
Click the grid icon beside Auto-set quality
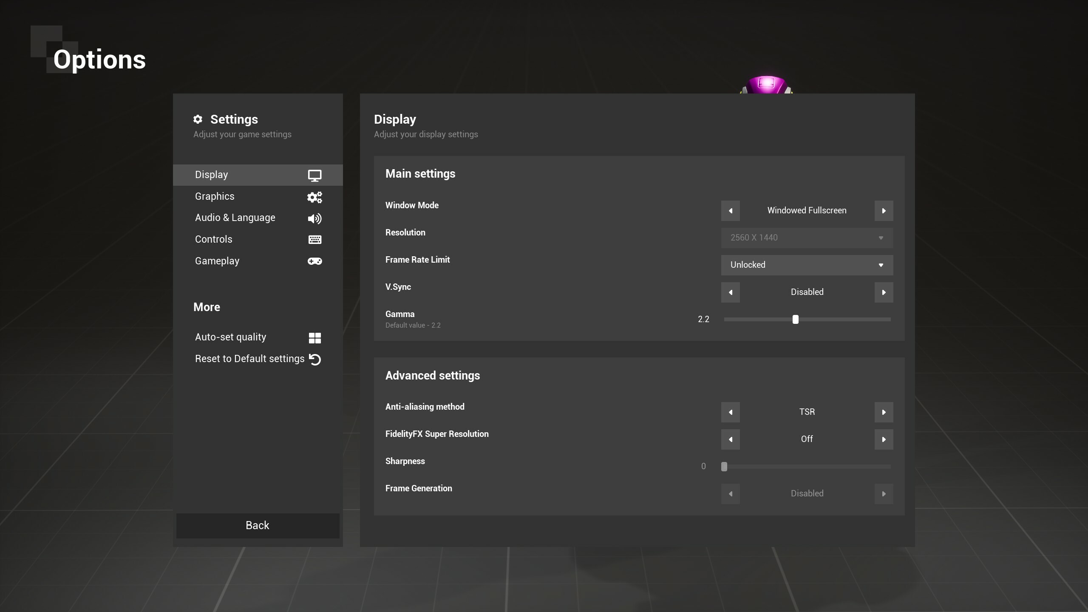point(314,338)
